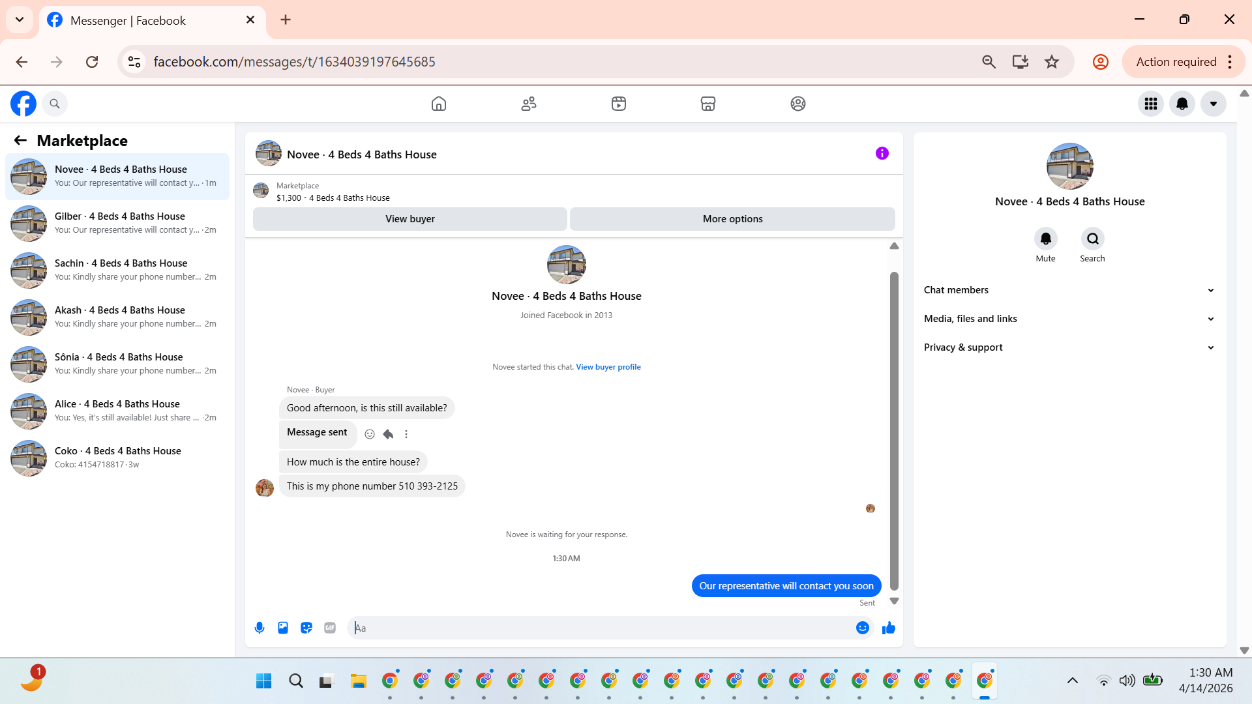1252x704 pixels.
Task: Type in the Aa message field
Action: click(600, 628)
